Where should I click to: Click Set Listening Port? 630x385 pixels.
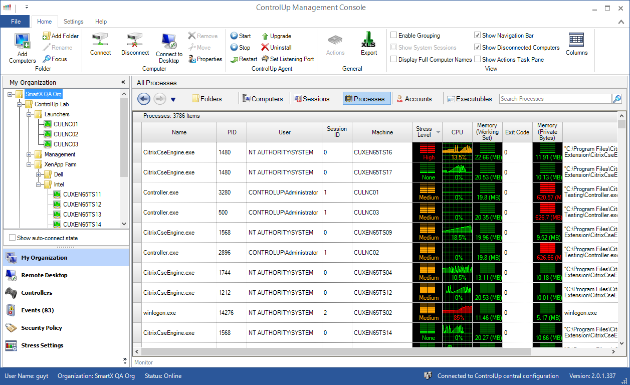coord(288,59)
